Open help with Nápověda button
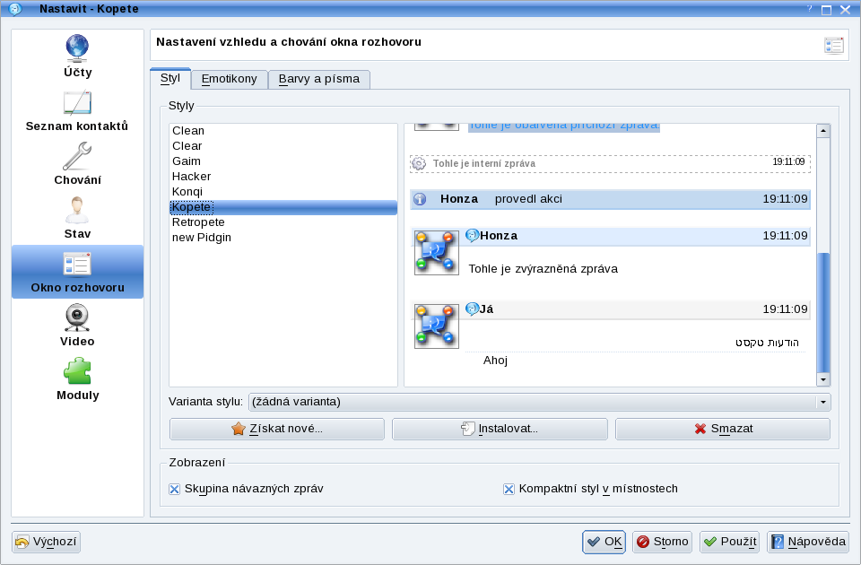 (808, 542)
